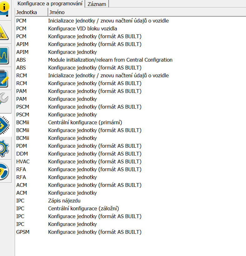Open the oscilloscope live data section
246x256 pixels.
pyautogui.click(x=5, y=56)
